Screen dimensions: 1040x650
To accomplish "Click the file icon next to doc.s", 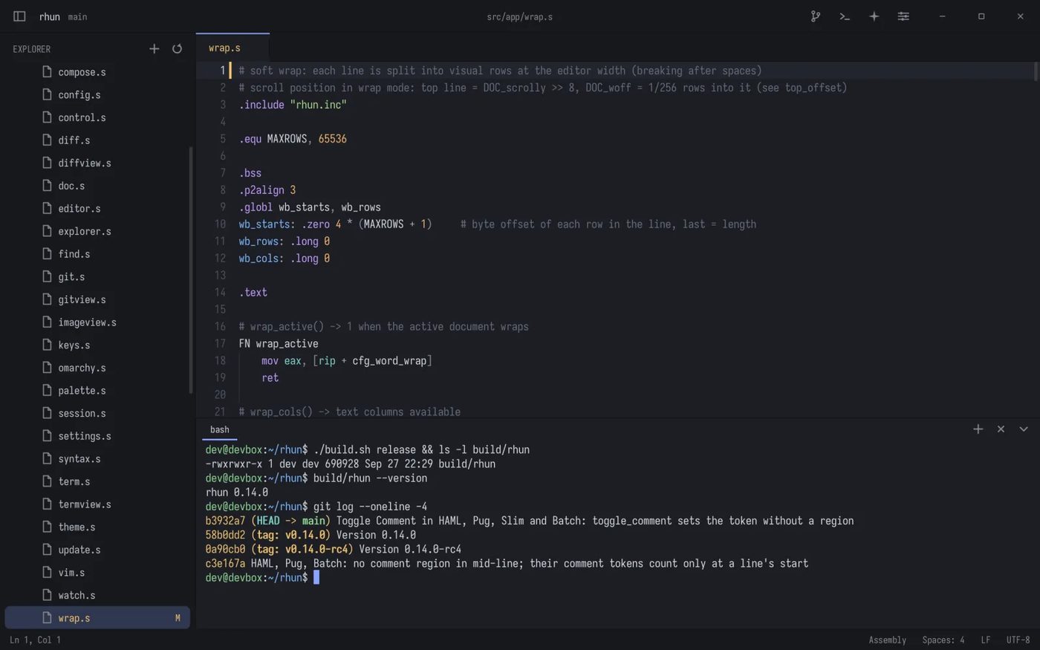I will click(47, 186).
